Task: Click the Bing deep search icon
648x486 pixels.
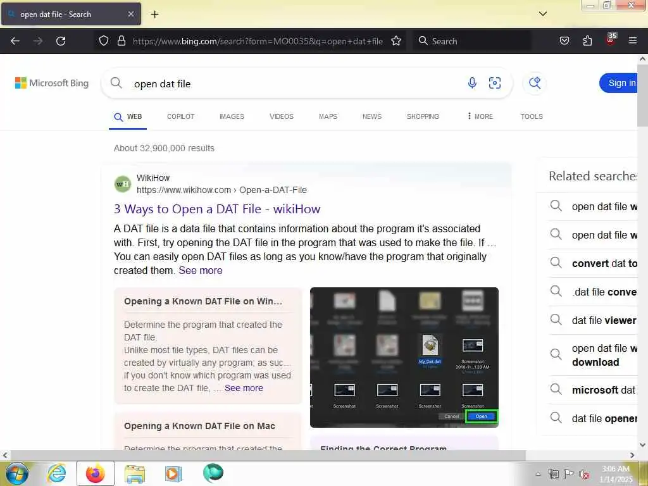Action: tap(535, 83)
